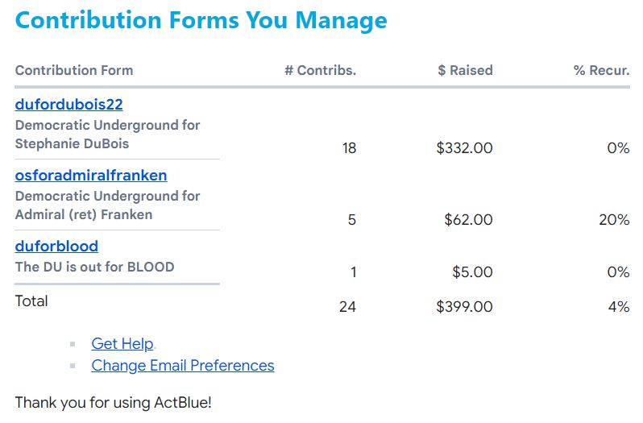Image resolution: width=643 pixels, height=423 pixels.
Task: Click the $ Raised column header
Action: pos(465,70)
